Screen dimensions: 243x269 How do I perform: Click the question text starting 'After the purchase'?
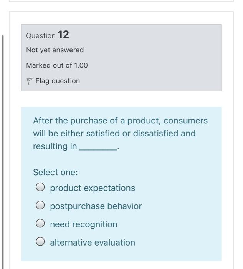coord(120,121)
